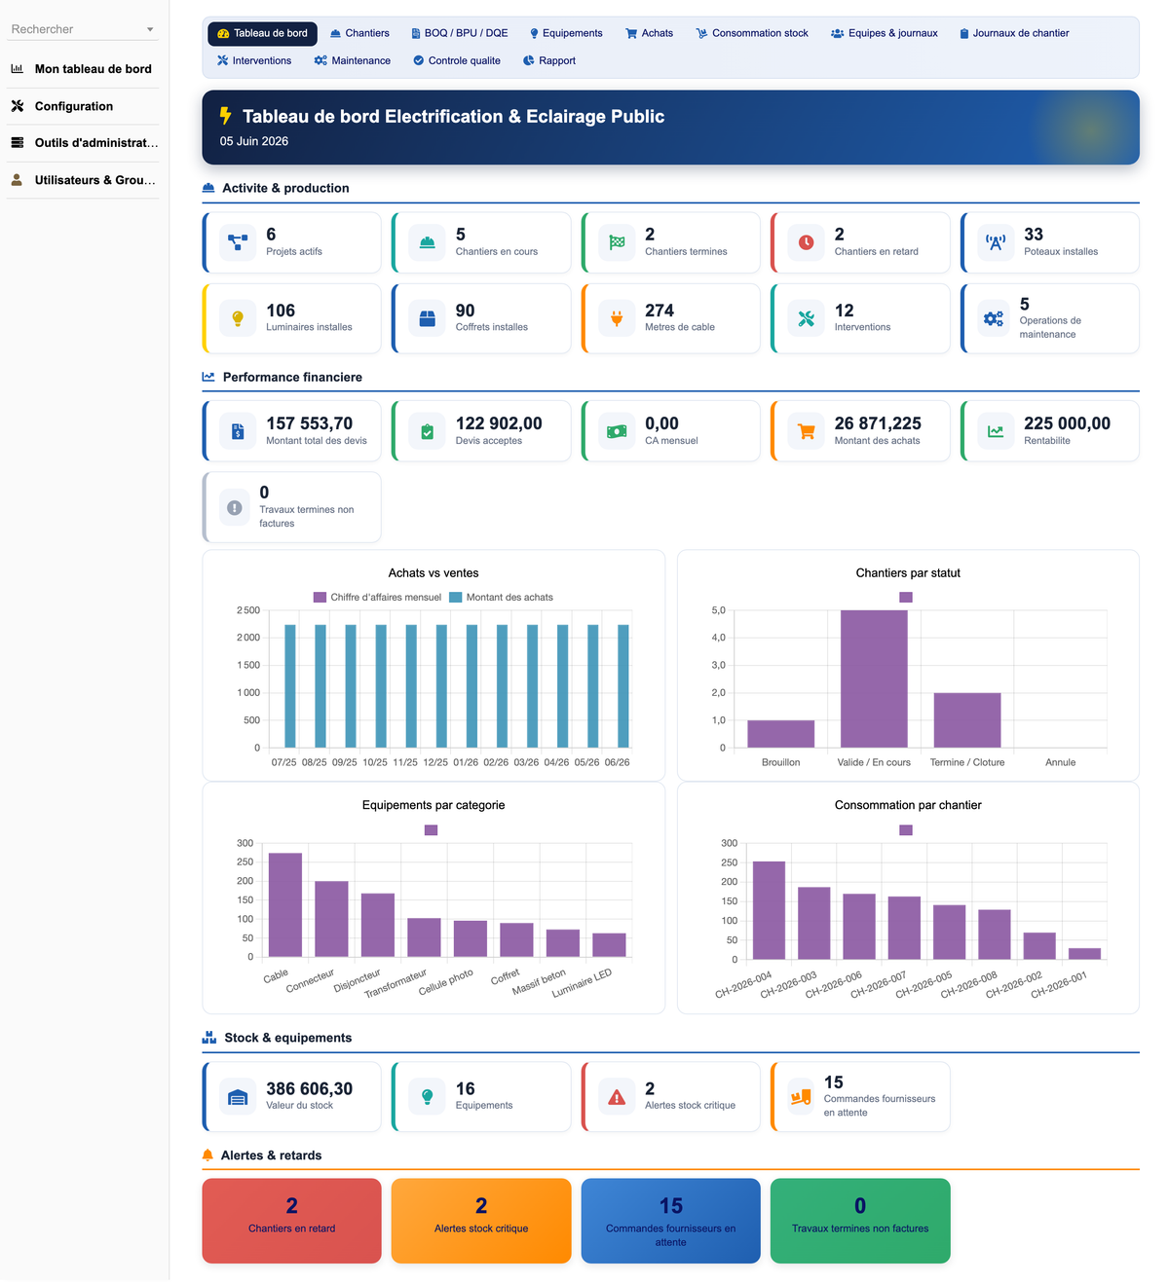
Task: Click the Alertes & retards bell icon
Action: coord(207,1155)
